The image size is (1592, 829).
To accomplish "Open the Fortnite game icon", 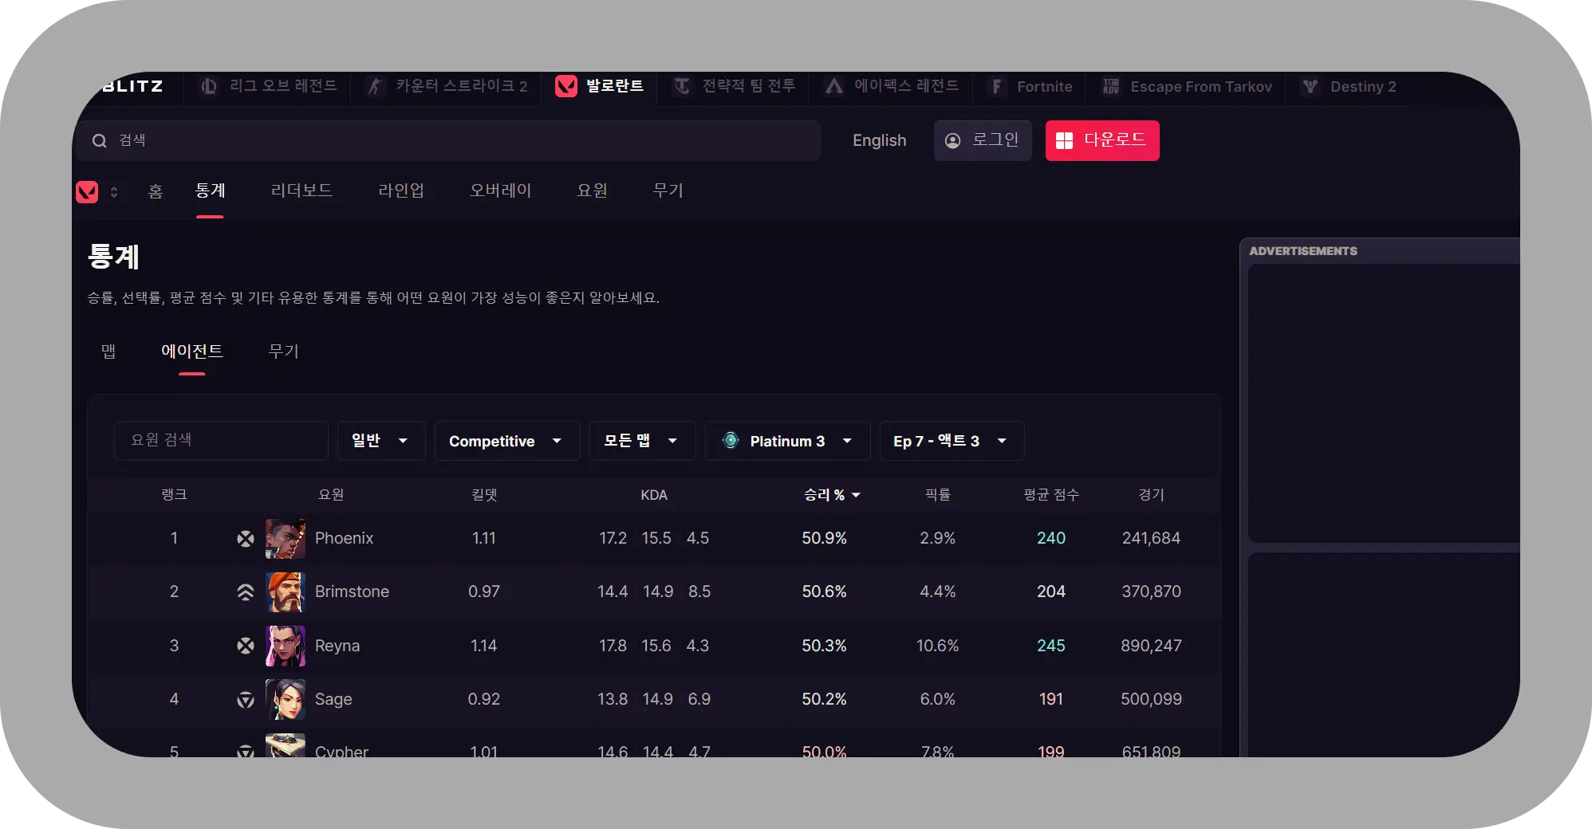I will (996, 87).
